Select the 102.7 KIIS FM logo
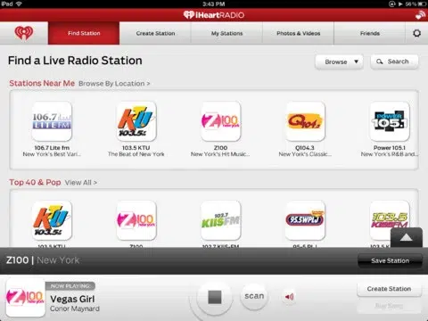 click(220, 220)
